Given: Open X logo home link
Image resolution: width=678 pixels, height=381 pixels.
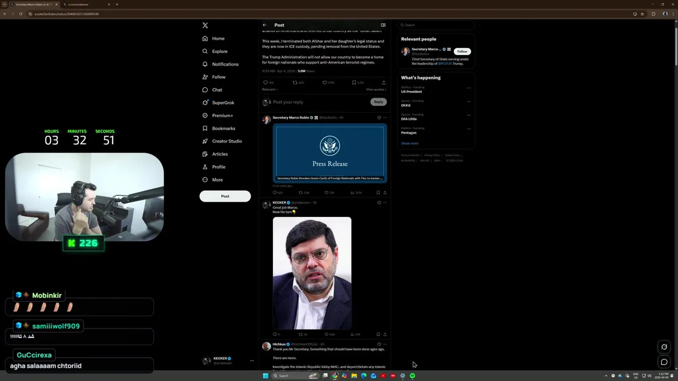Looking at the screenshot, I should [205, 25].
